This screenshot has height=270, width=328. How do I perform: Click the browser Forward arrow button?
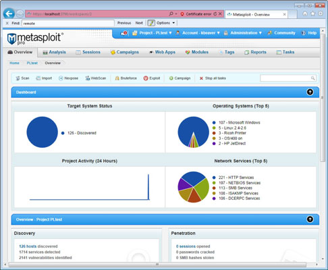pyautogui.click(x=20, y=14)
